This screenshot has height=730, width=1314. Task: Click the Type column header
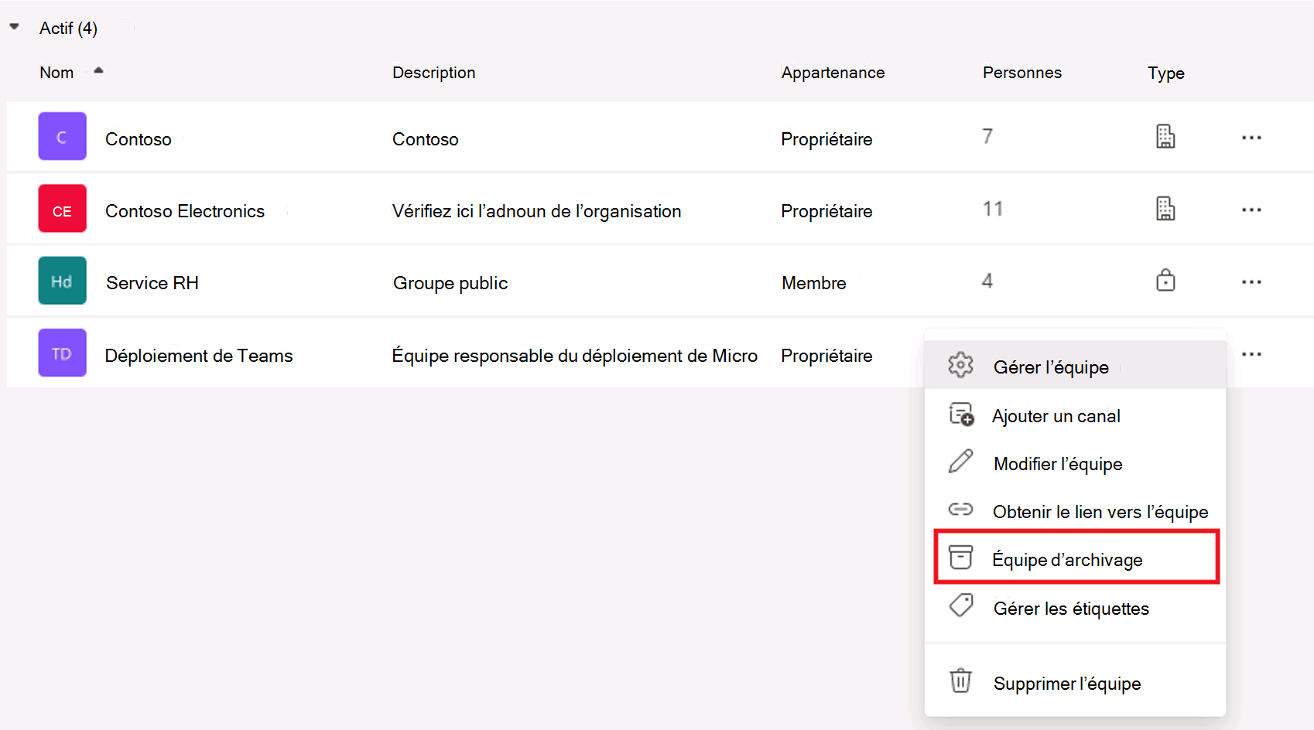pyautogui.click(x=1165, y=73)
